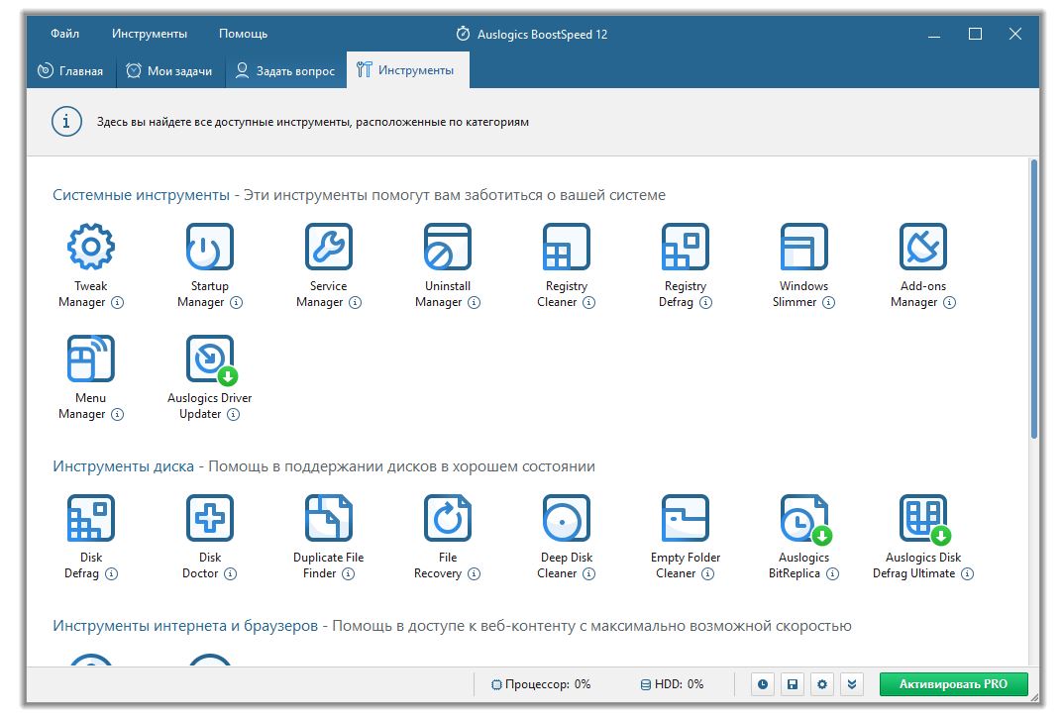Show info for Menu Manager
Image resolution: width=1062 pixels, height=717 pixels.
117,414
